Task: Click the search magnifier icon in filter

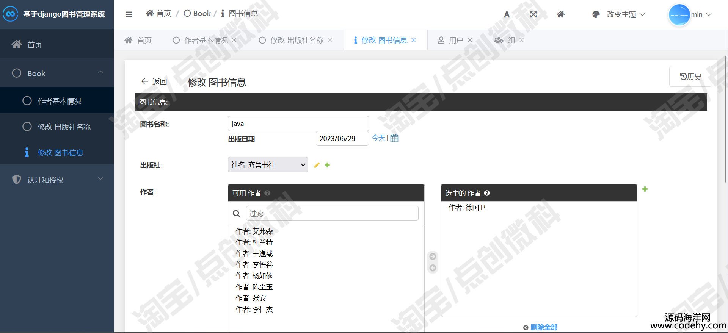Action: pos(236,213)
